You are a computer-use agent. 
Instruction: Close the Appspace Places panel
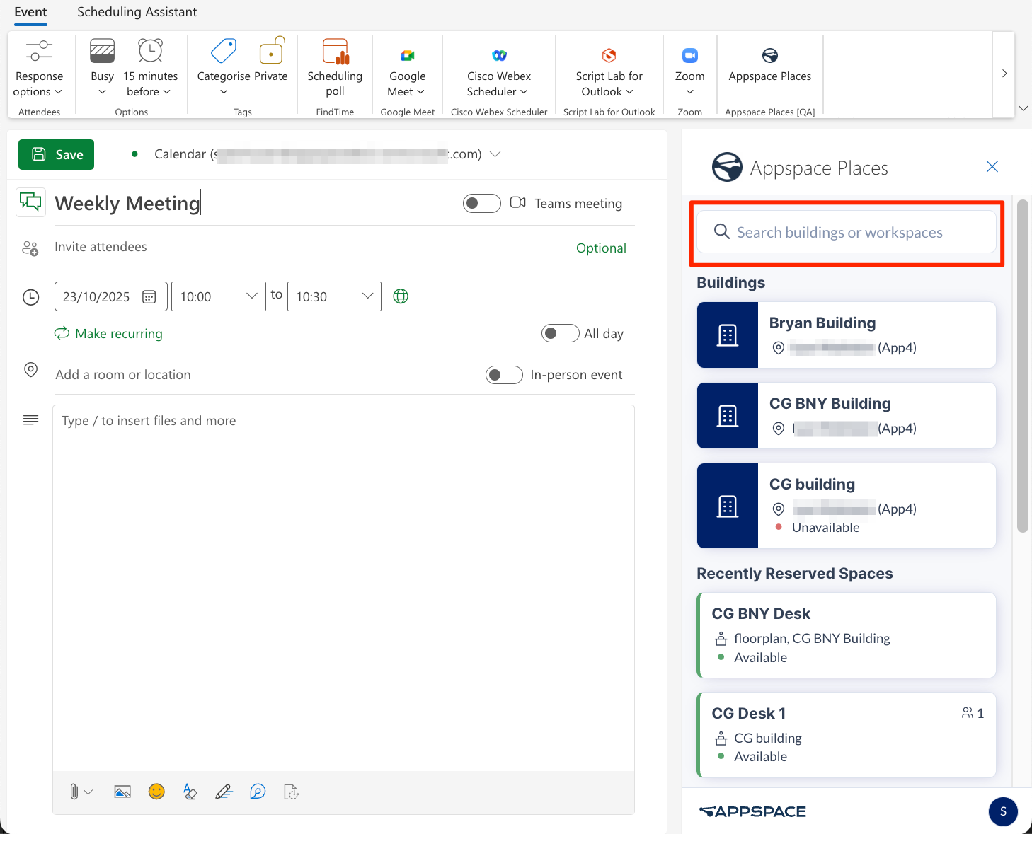point(992,166)
